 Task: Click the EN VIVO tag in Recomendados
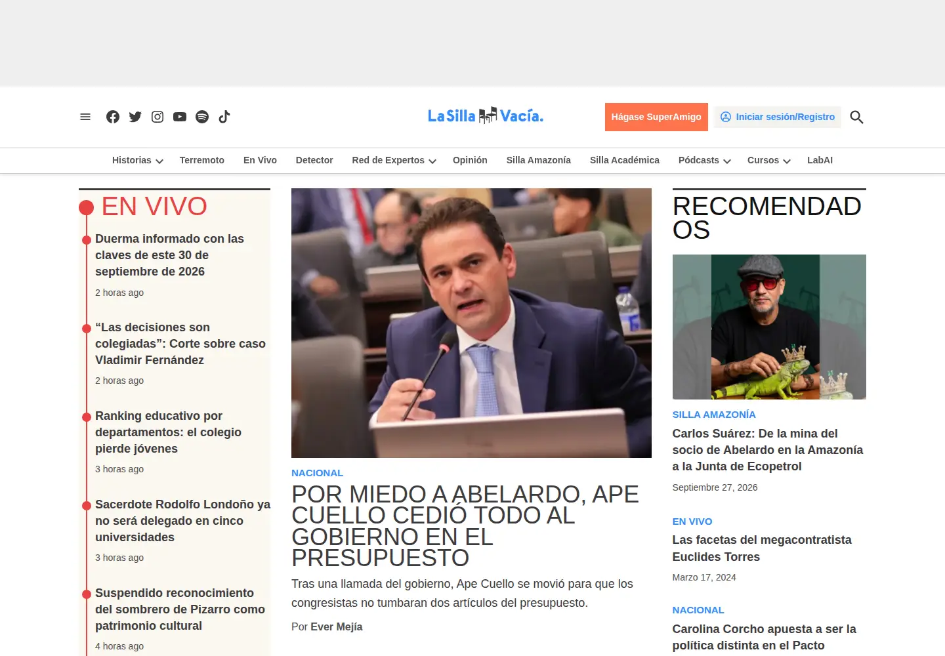692,522
